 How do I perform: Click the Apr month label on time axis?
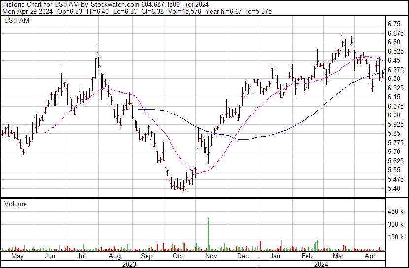coord(370,257)
